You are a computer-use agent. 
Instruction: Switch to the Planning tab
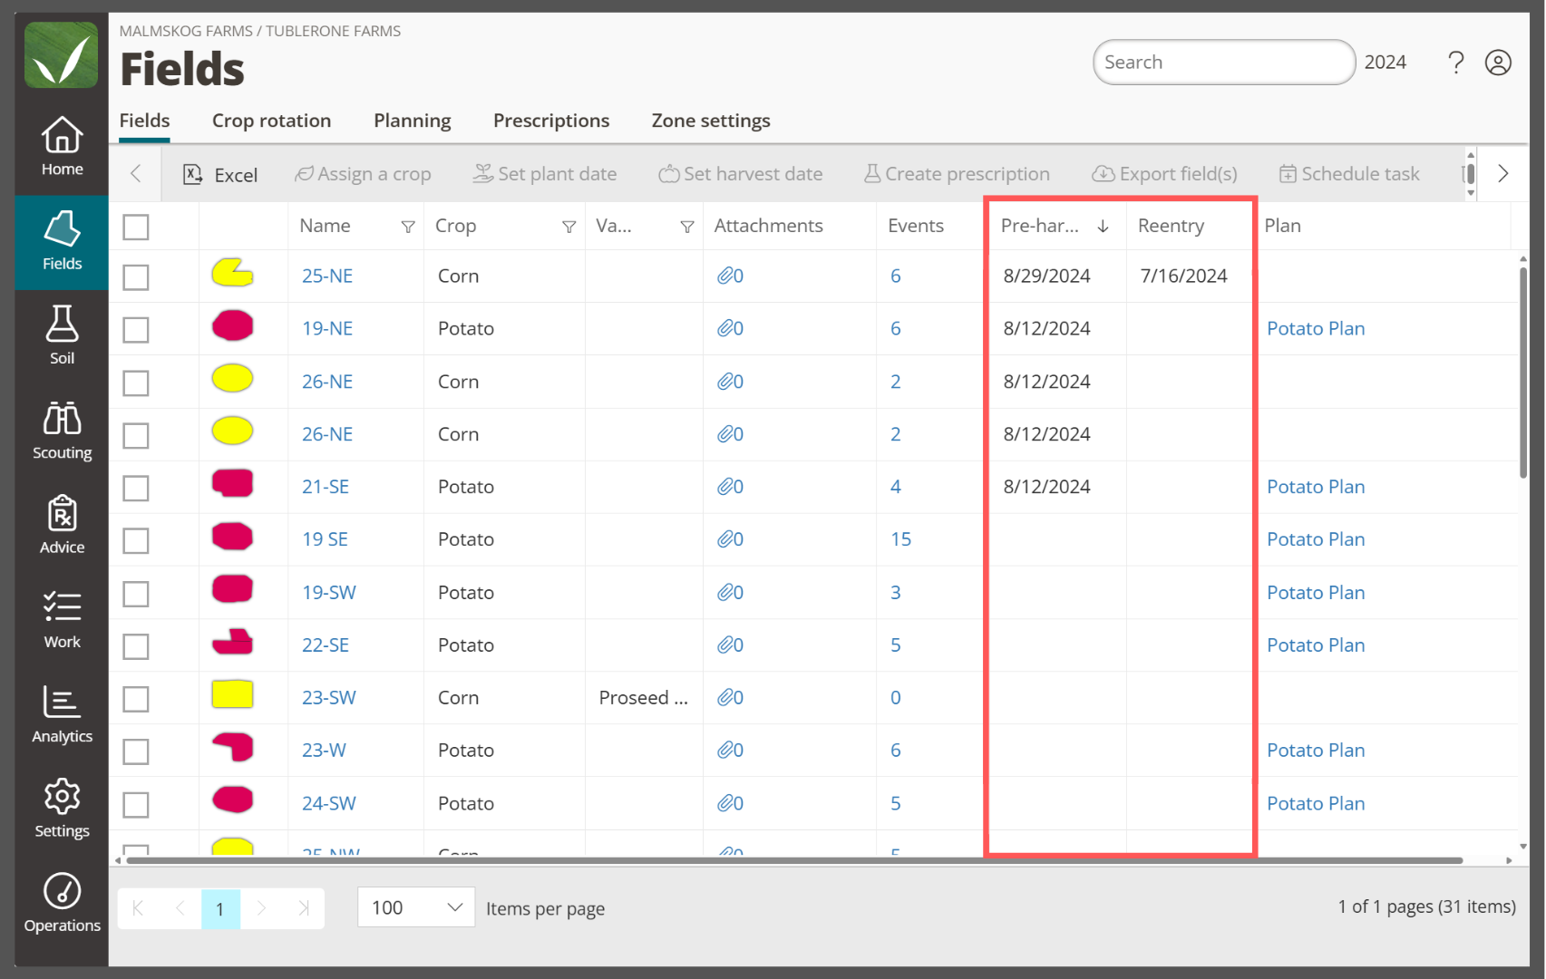[x=412, y=121]
